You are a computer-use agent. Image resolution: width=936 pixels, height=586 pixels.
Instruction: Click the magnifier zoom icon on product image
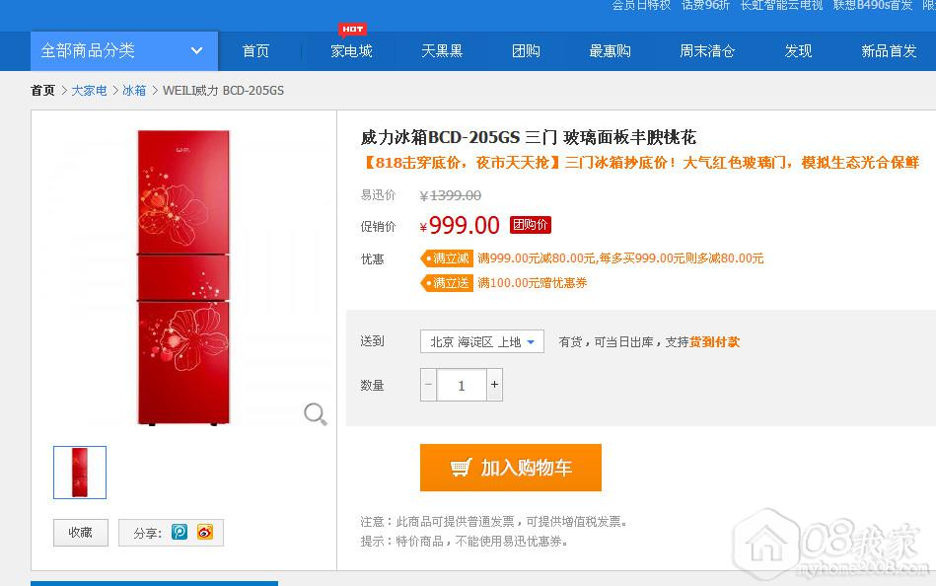[316, 414]
